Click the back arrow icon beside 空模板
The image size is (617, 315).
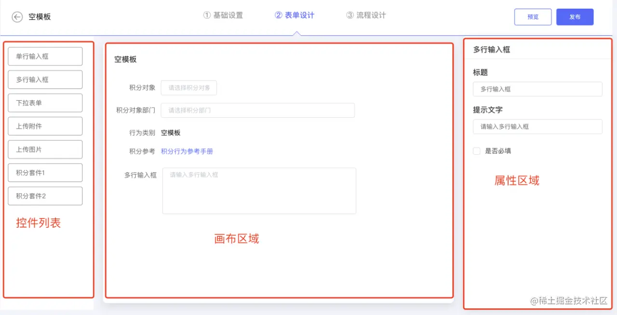coord(17,17)
